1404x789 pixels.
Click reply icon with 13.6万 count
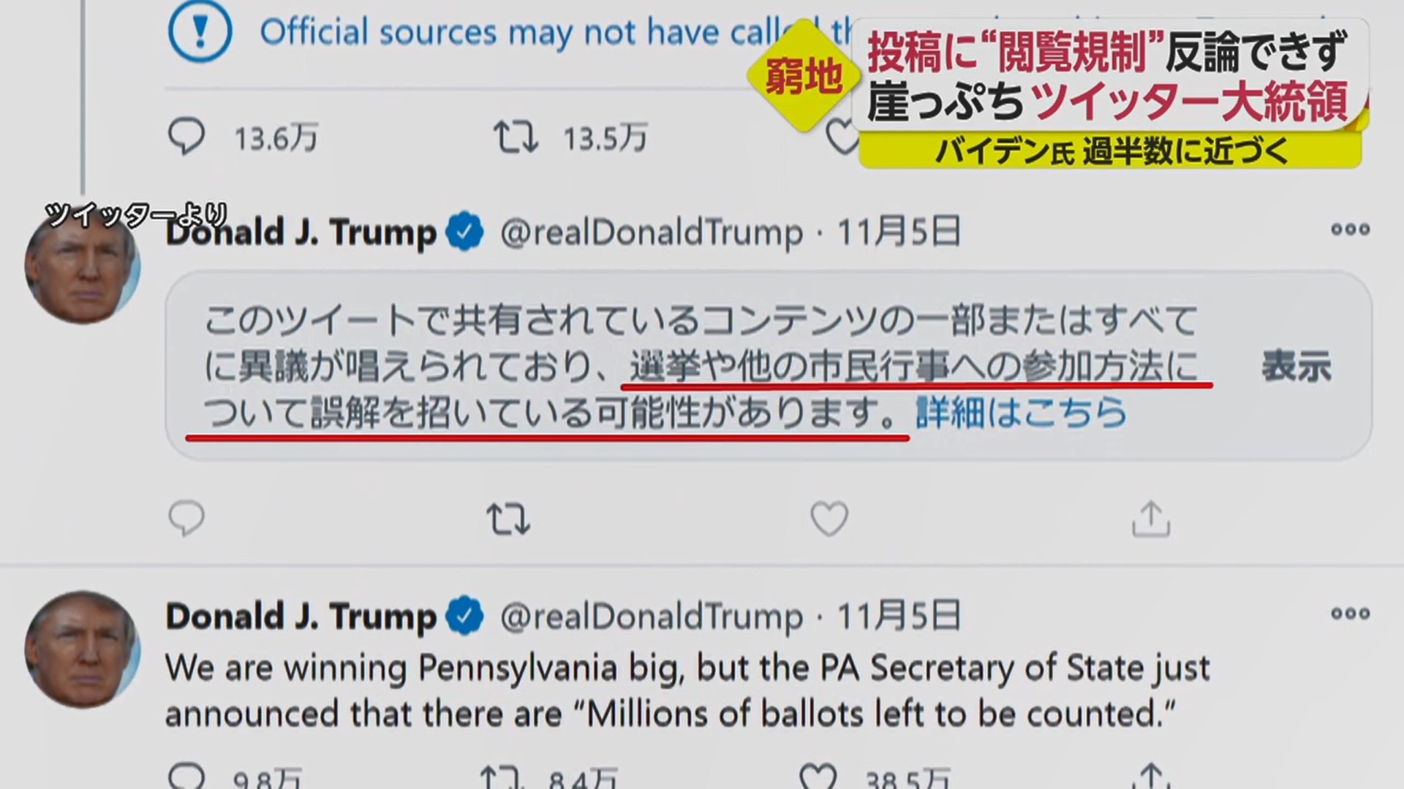[186, 137]
